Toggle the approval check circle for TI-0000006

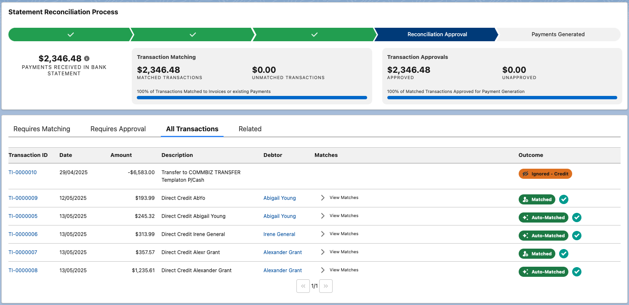[577, 236]
